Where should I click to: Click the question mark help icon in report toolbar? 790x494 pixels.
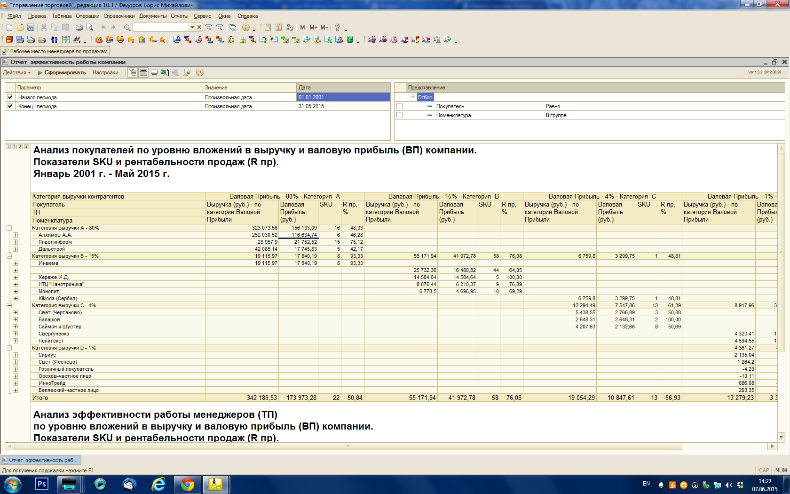pos(200,72)
